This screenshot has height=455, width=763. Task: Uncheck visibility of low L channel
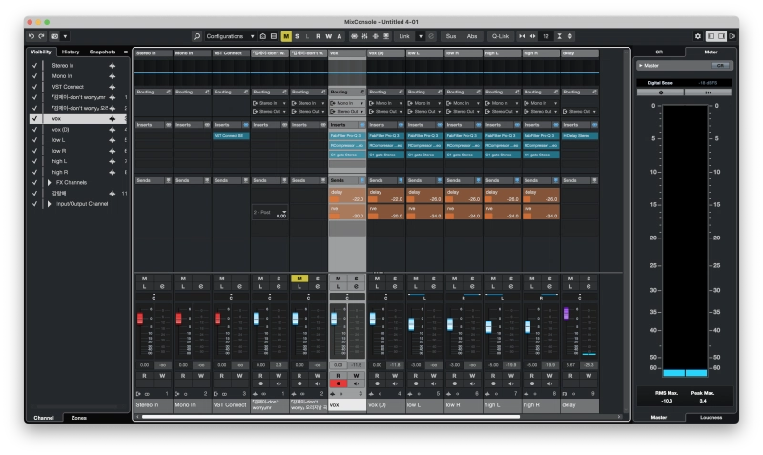click(34, 140)
